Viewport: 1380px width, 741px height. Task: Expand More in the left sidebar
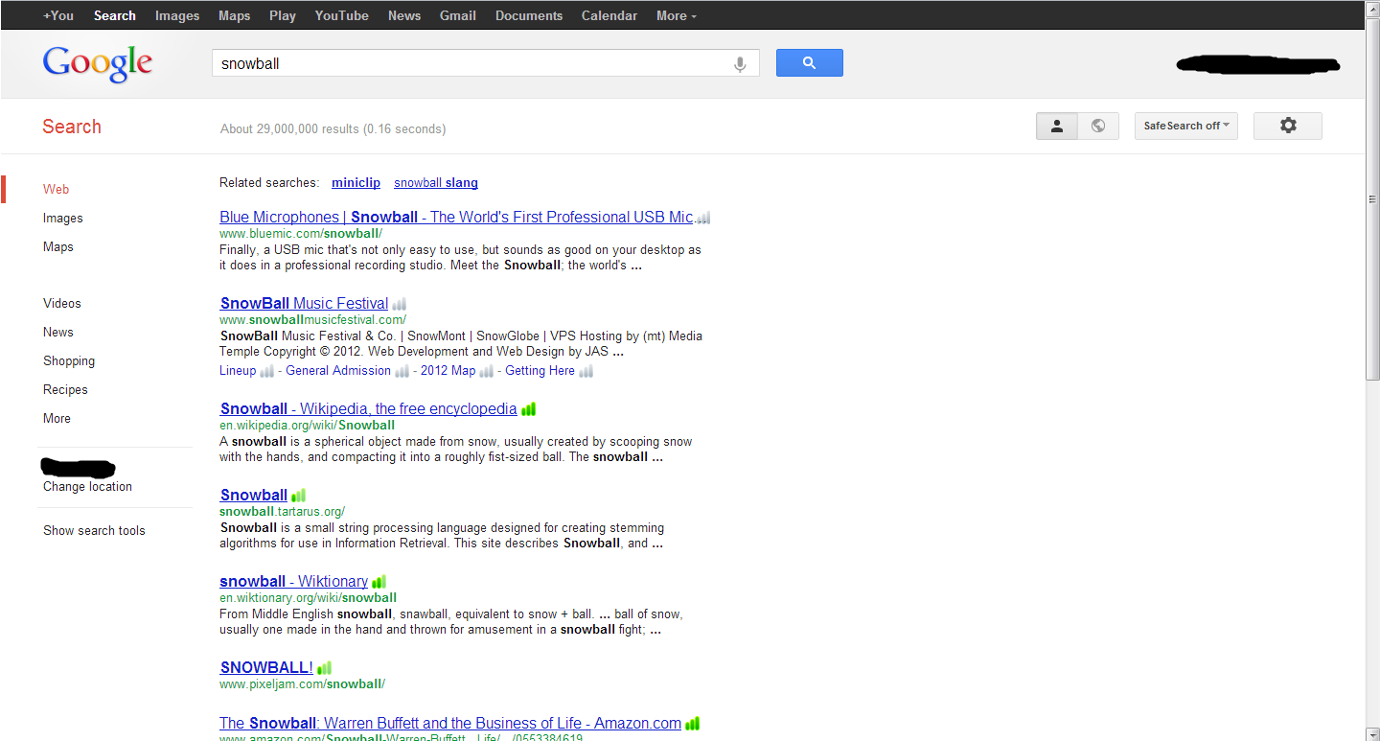[57, 418]
